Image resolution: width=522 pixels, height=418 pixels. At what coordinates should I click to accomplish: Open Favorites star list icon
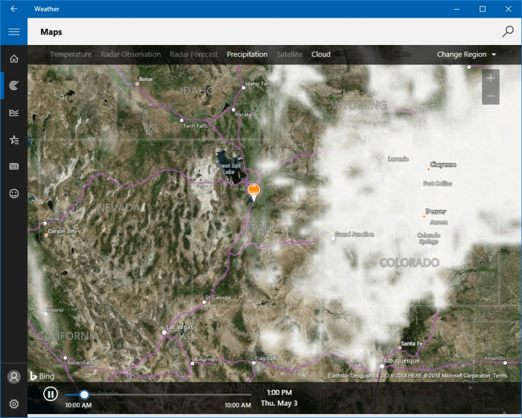click(x=14, y=140)
